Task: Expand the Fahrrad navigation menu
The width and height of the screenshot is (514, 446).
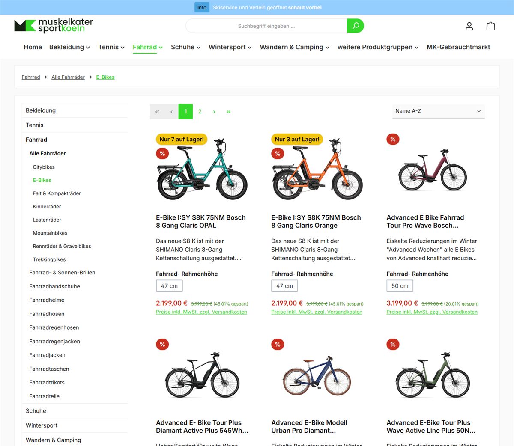Action: coord(148,47)
